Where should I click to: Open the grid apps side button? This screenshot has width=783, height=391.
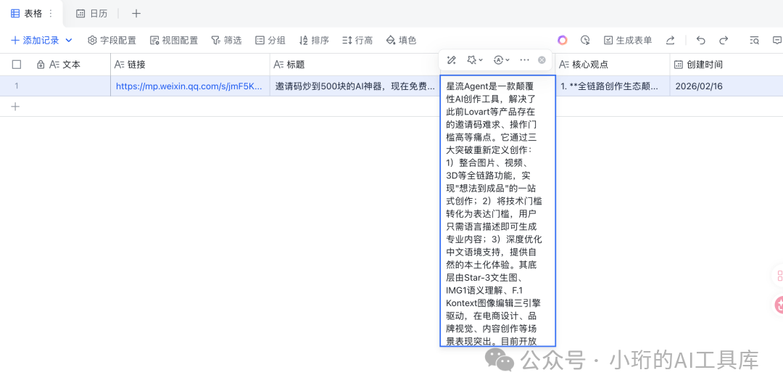click(778, 275)
